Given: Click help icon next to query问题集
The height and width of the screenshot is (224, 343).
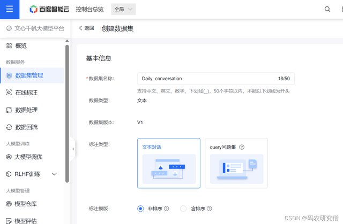Looking at the screenshot, I should 242,147.
